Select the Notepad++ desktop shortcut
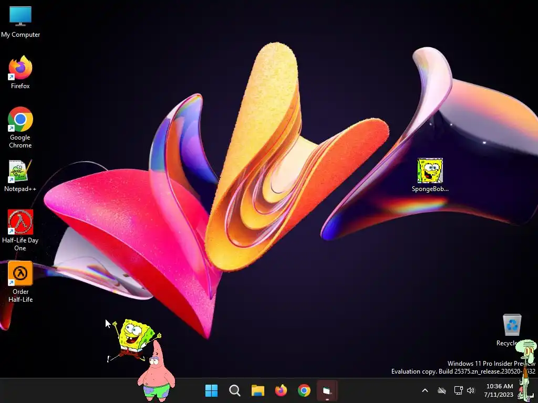The width and height of the screenshot is (538, 403). click(x=20, y=176)
